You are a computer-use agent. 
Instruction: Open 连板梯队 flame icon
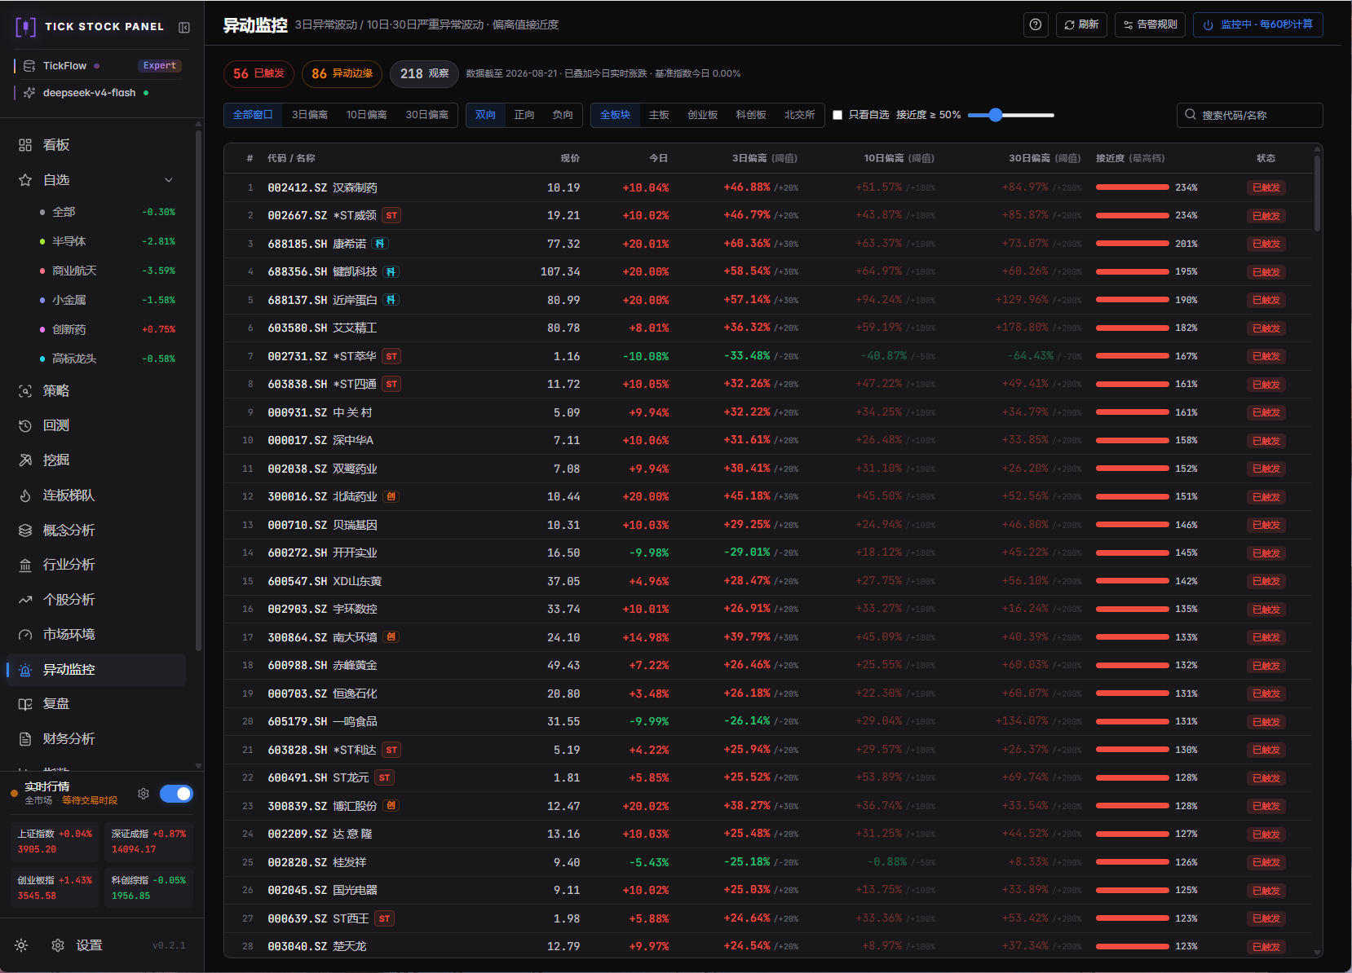[x=25, y=495]
